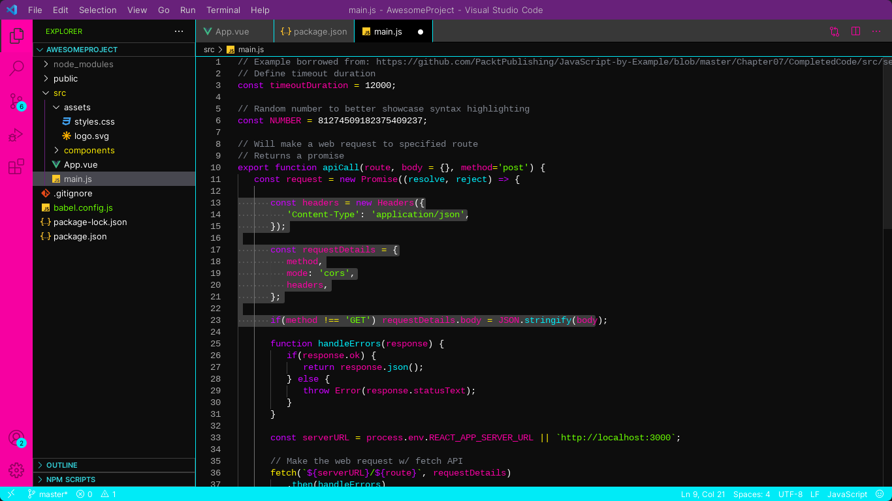Change the UTF-8 file encoding
Screen dimensions: 892x501
coord(791,494)
